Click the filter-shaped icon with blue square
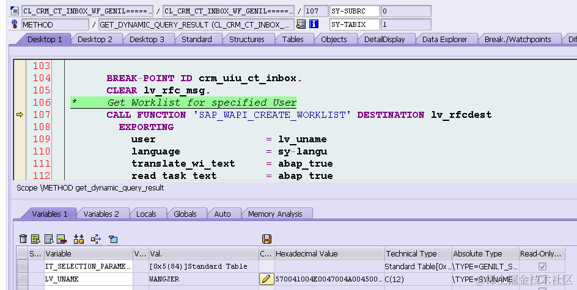 pyautogui.click(x=113, y=239)
